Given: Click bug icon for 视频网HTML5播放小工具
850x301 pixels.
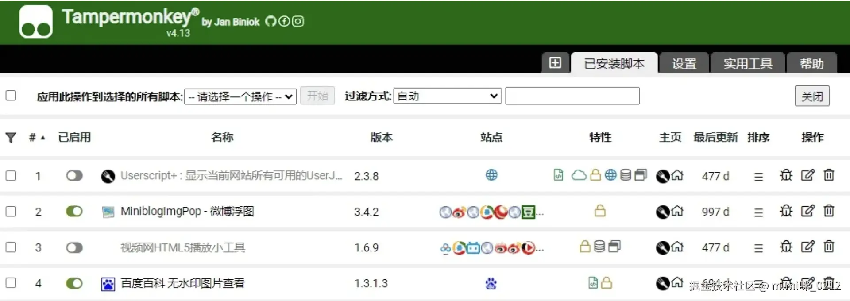Looking at the screenshot, I should tap(786, 246).
